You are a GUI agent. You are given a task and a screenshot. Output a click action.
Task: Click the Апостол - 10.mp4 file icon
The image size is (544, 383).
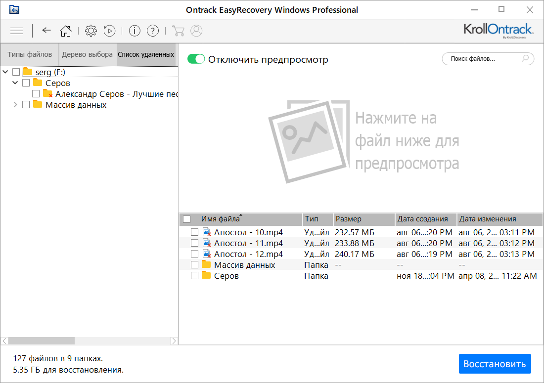click(x=207, y=232)
